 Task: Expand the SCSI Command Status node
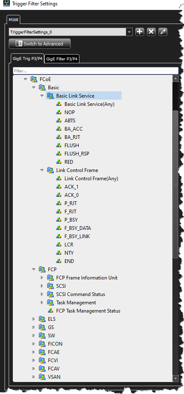click(42, 294)
